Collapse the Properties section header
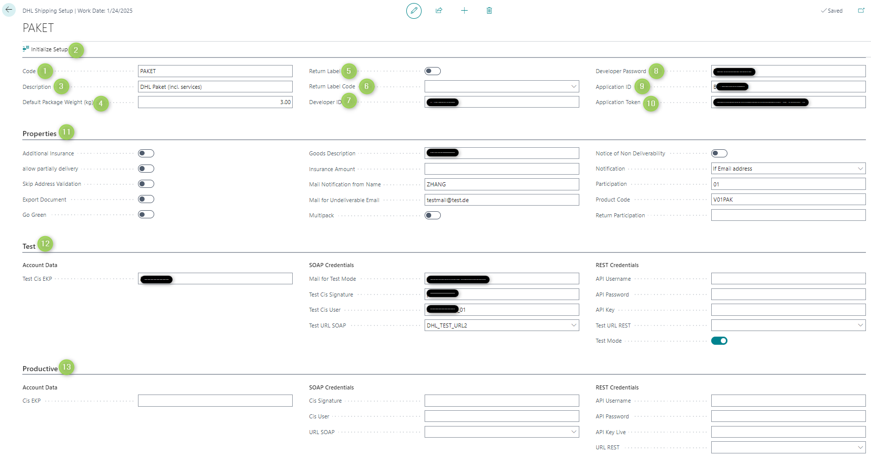Image resolution: width=871 pixels, height=459 pixels. coord(40,134)
